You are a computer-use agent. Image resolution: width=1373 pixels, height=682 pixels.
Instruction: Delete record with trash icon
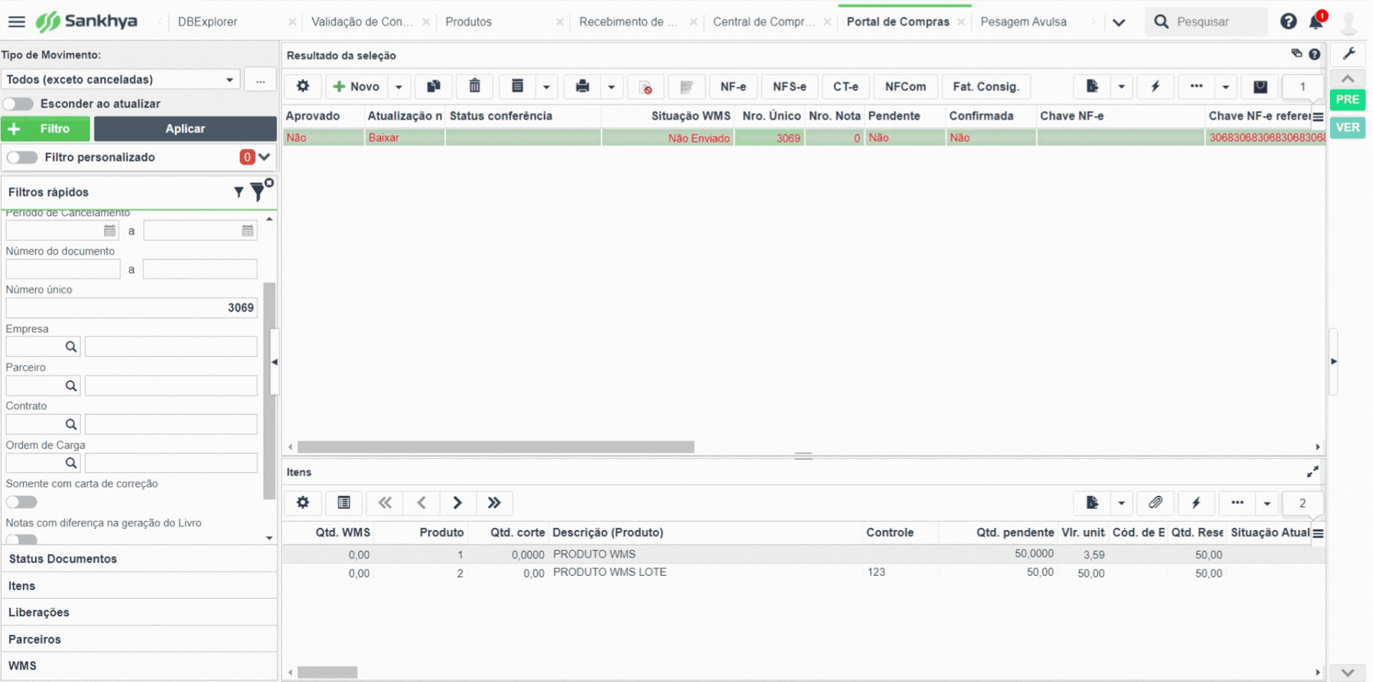coord(474,87)
